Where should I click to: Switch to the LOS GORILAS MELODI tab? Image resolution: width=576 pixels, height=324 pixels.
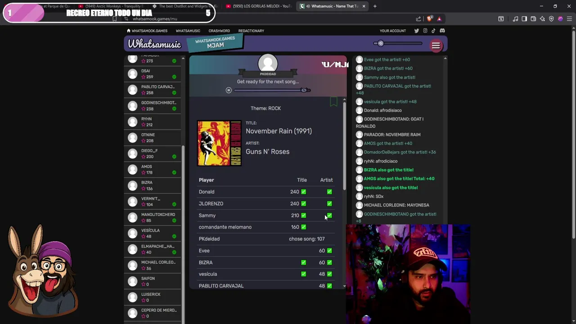coord(259,6)
